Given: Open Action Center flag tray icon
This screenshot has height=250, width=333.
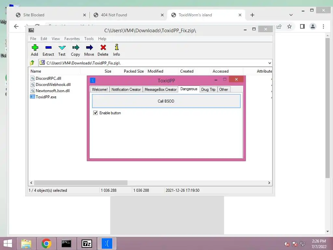Looking at the screenshot, I should [295, 244].
